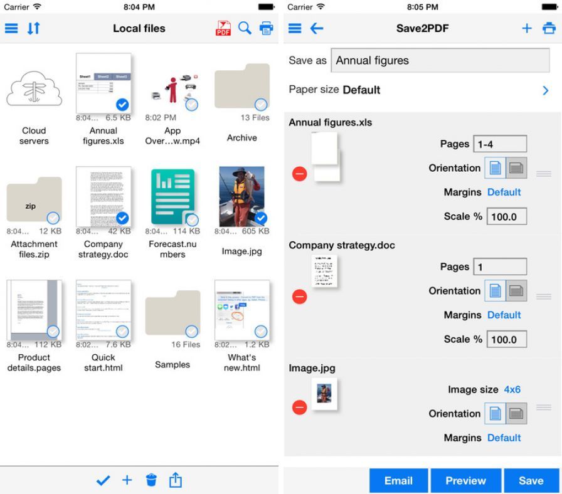Expand the Paper size Default options

click(545, 90)
